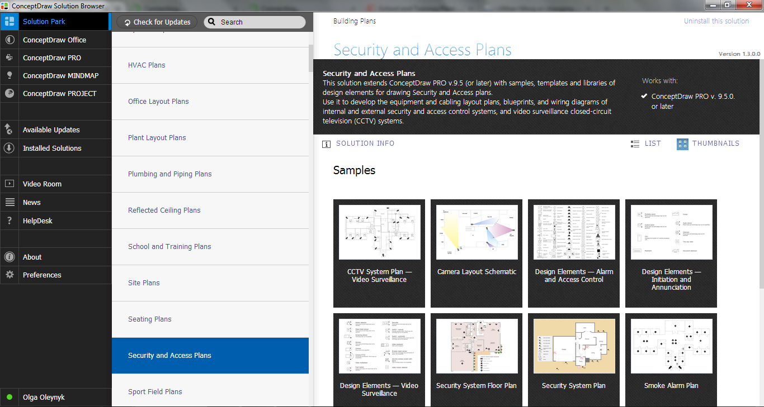Open Smoke Alarm Plan thumbnail
The image size is (764, 407).
point(671,360)
